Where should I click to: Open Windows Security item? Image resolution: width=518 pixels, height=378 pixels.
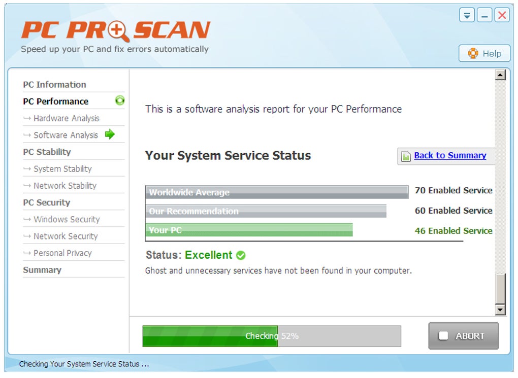[67, 219]
